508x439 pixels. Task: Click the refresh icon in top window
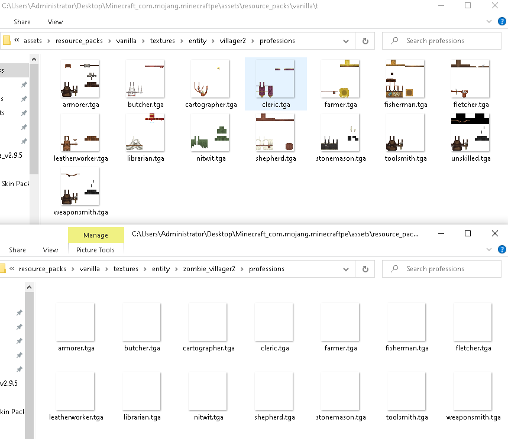365,41
